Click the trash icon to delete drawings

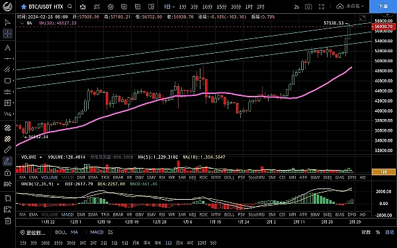point(7,221)
